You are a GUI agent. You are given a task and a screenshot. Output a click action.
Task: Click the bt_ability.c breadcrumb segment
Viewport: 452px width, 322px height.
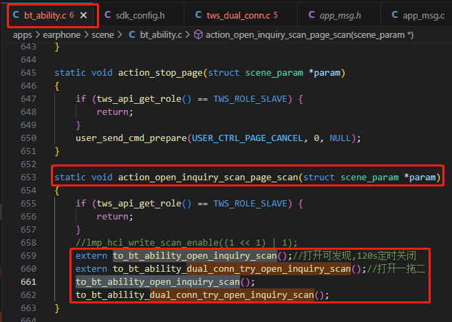click(161, 35)
